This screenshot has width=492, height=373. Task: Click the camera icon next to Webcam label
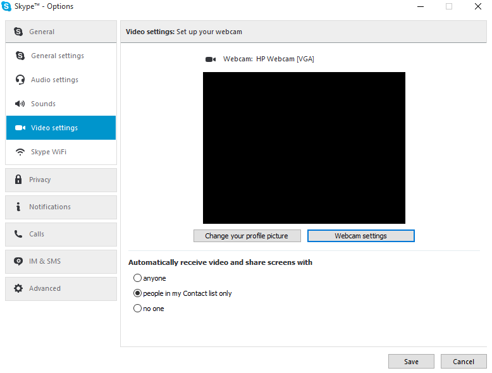[x=211, y=59]
